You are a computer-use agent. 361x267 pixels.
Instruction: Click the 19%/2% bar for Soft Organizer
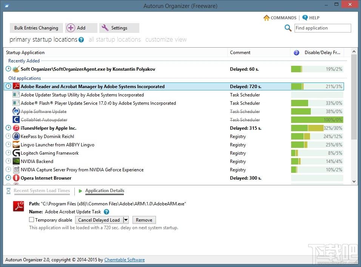(317, 69)
